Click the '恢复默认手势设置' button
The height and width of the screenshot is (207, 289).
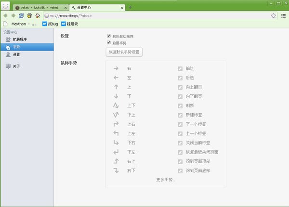point(124,52)
